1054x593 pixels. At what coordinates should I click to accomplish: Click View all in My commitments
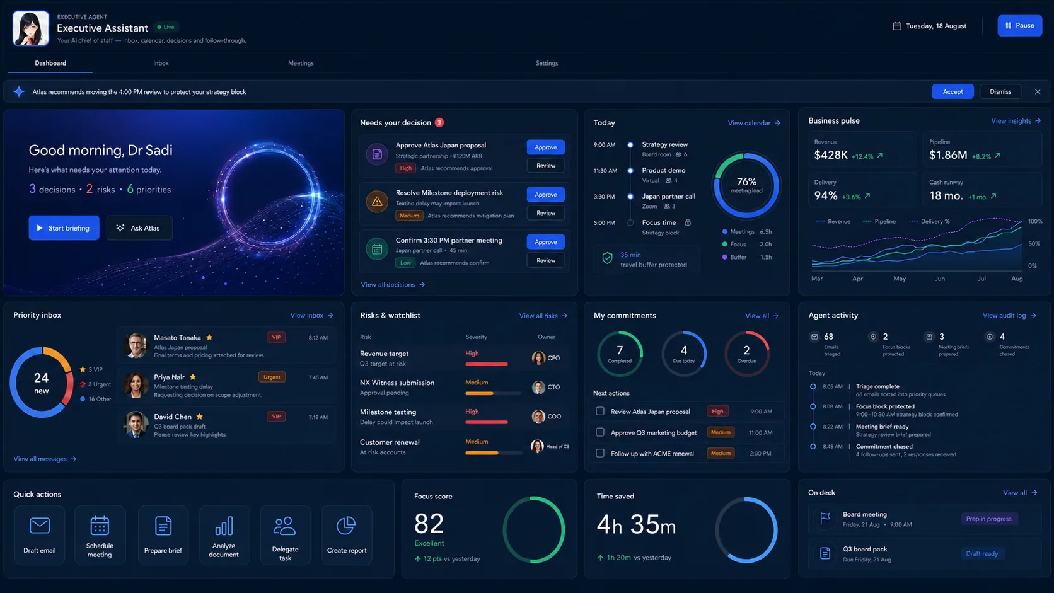[x=762, y=316]
